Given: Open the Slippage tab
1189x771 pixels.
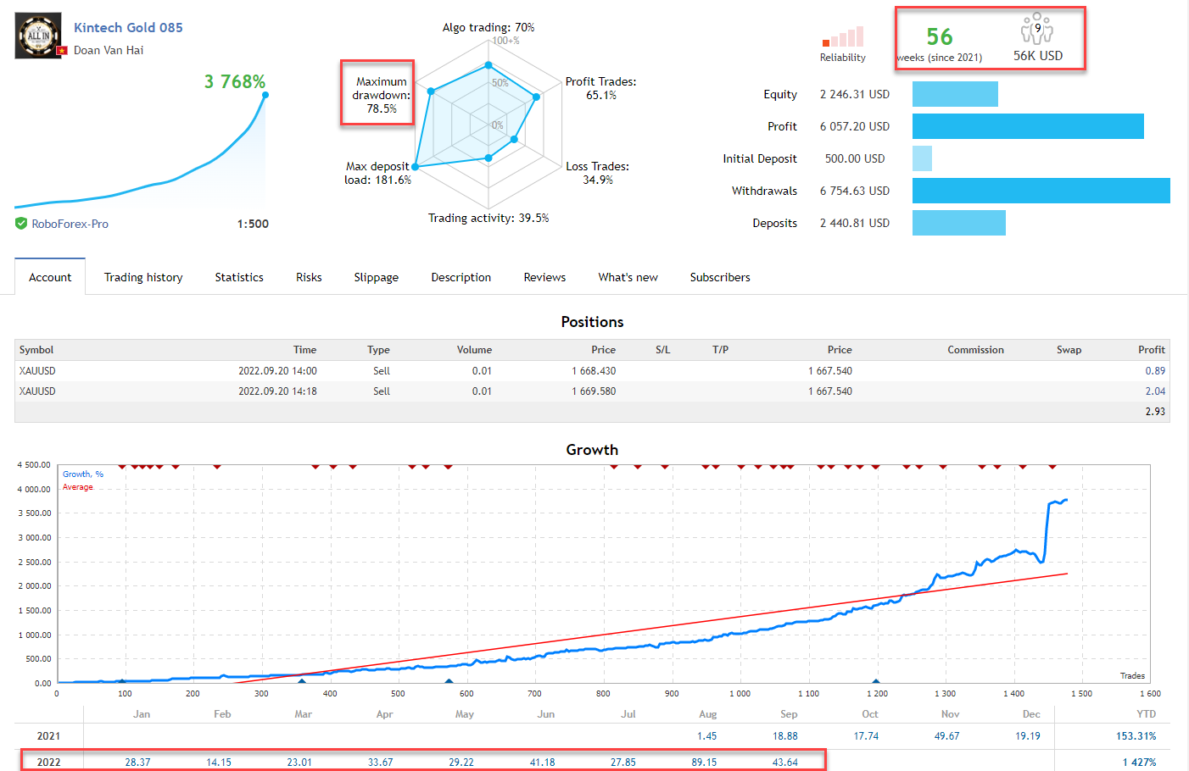Looking at the screenshot, I should 376,277.
